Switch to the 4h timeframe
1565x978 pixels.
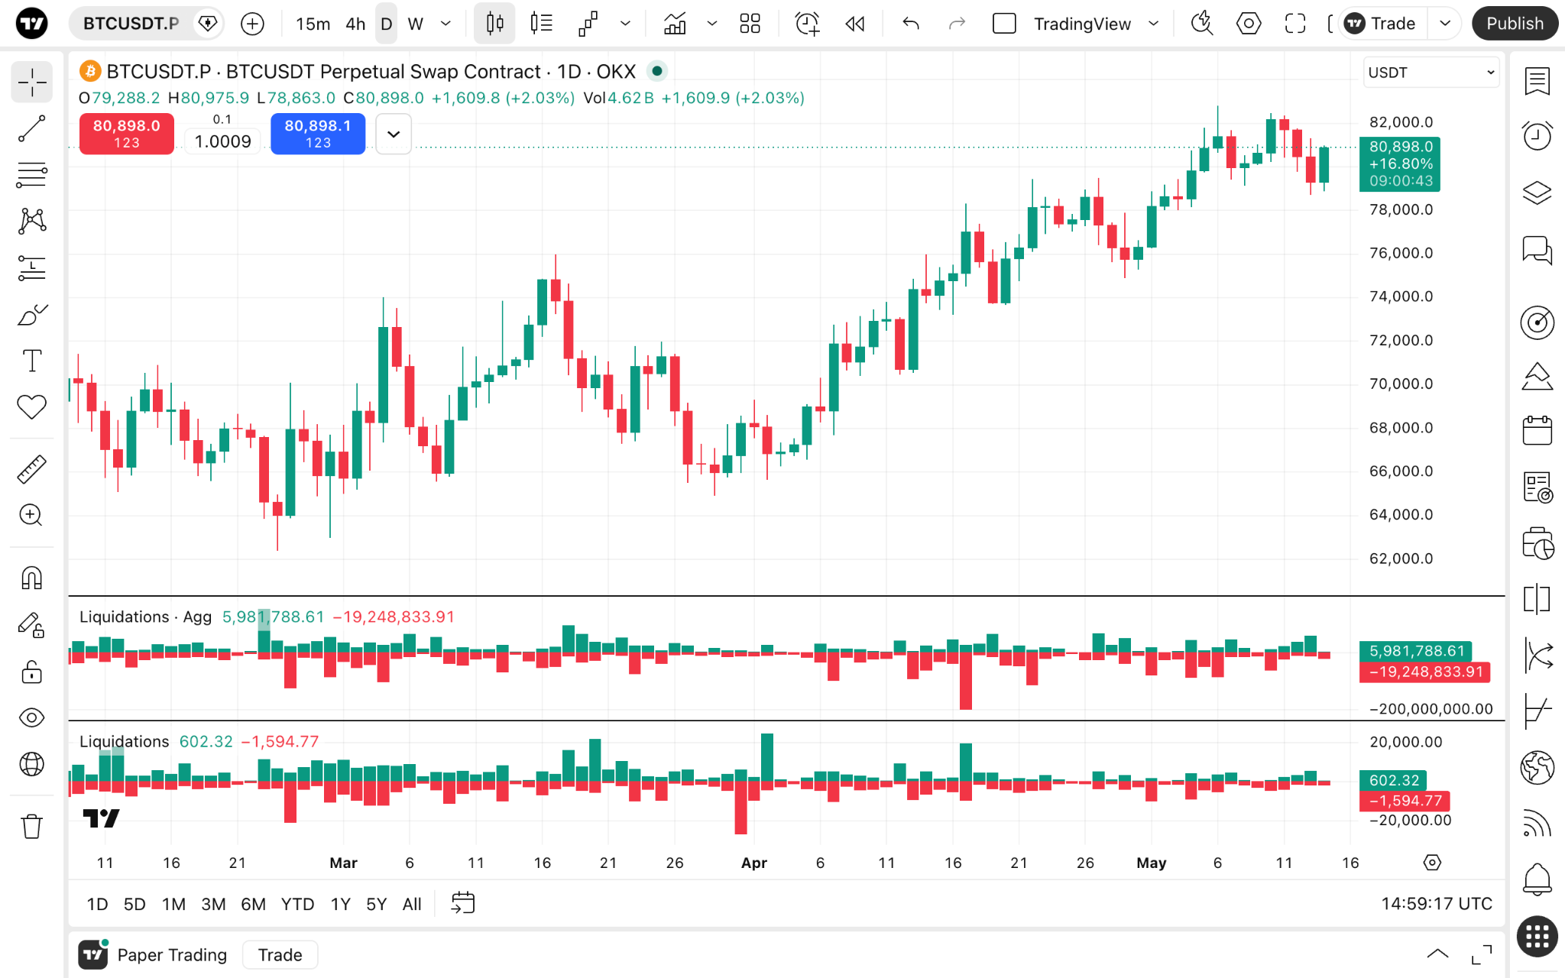pos(355,24)
